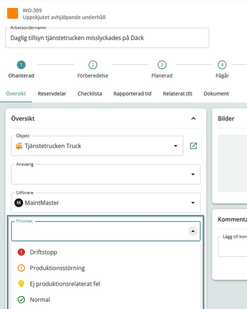Click the red Driftstopp exclamation icon
This screenshot has width=247, height=309.
coord(21,252)
